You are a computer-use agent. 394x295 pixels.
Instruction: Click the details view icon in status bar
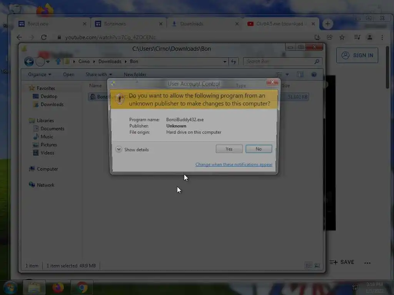coord(309,265)
